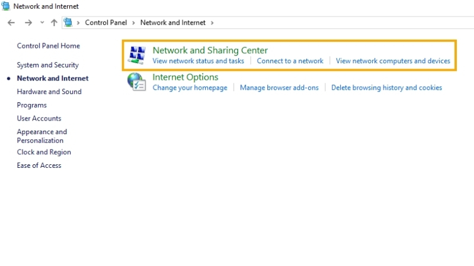The width and height of the screenshot is (474, 266).
Task: Click Delete browsing history and cookies
Action: 386,87
